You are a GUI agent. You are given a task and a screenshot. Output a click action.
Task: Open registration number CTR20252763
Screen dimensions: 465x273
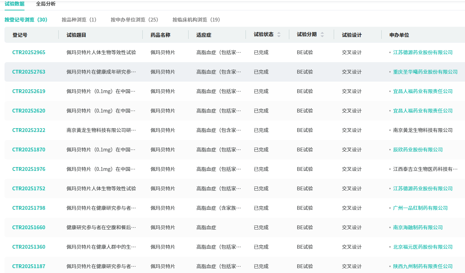29,72
